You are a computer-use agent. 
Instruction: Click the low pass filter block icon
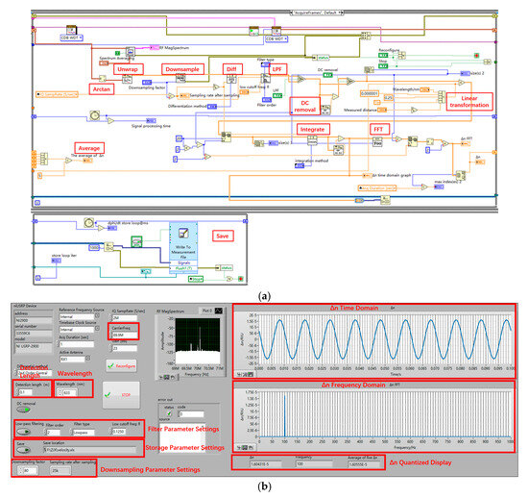[266, 79]
